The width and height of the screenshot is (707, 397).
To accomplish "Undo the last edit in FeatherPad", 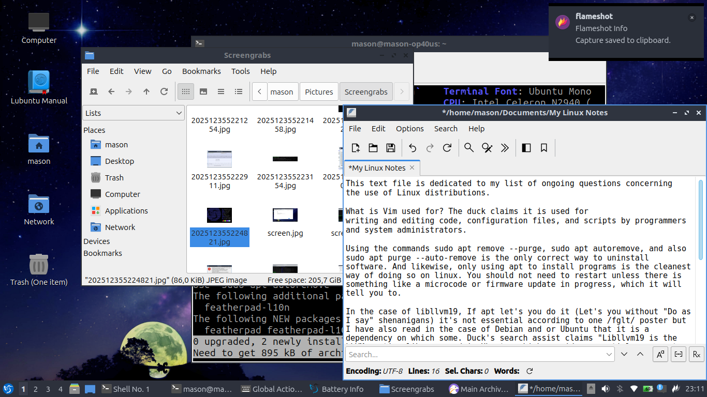I will point(413,148).
